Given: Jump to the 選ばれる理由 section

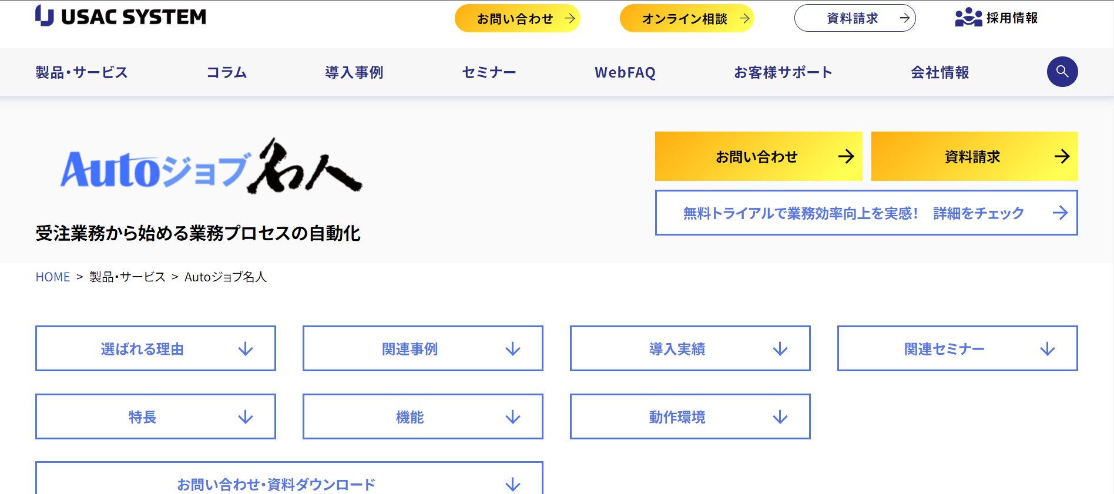Looking at the screenshot, I should (x=156, y=348).
